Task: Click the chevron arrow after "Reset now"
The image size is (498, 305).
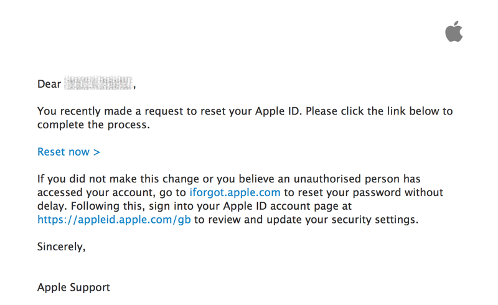Action: click(x=96, y=152)
